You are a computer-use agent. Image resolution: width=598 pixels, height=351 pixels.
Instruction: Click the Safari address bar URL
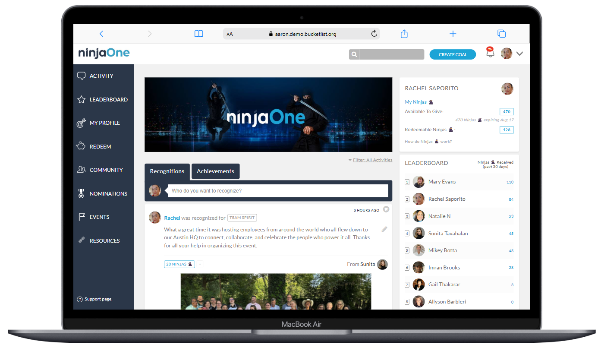(305, 34)
